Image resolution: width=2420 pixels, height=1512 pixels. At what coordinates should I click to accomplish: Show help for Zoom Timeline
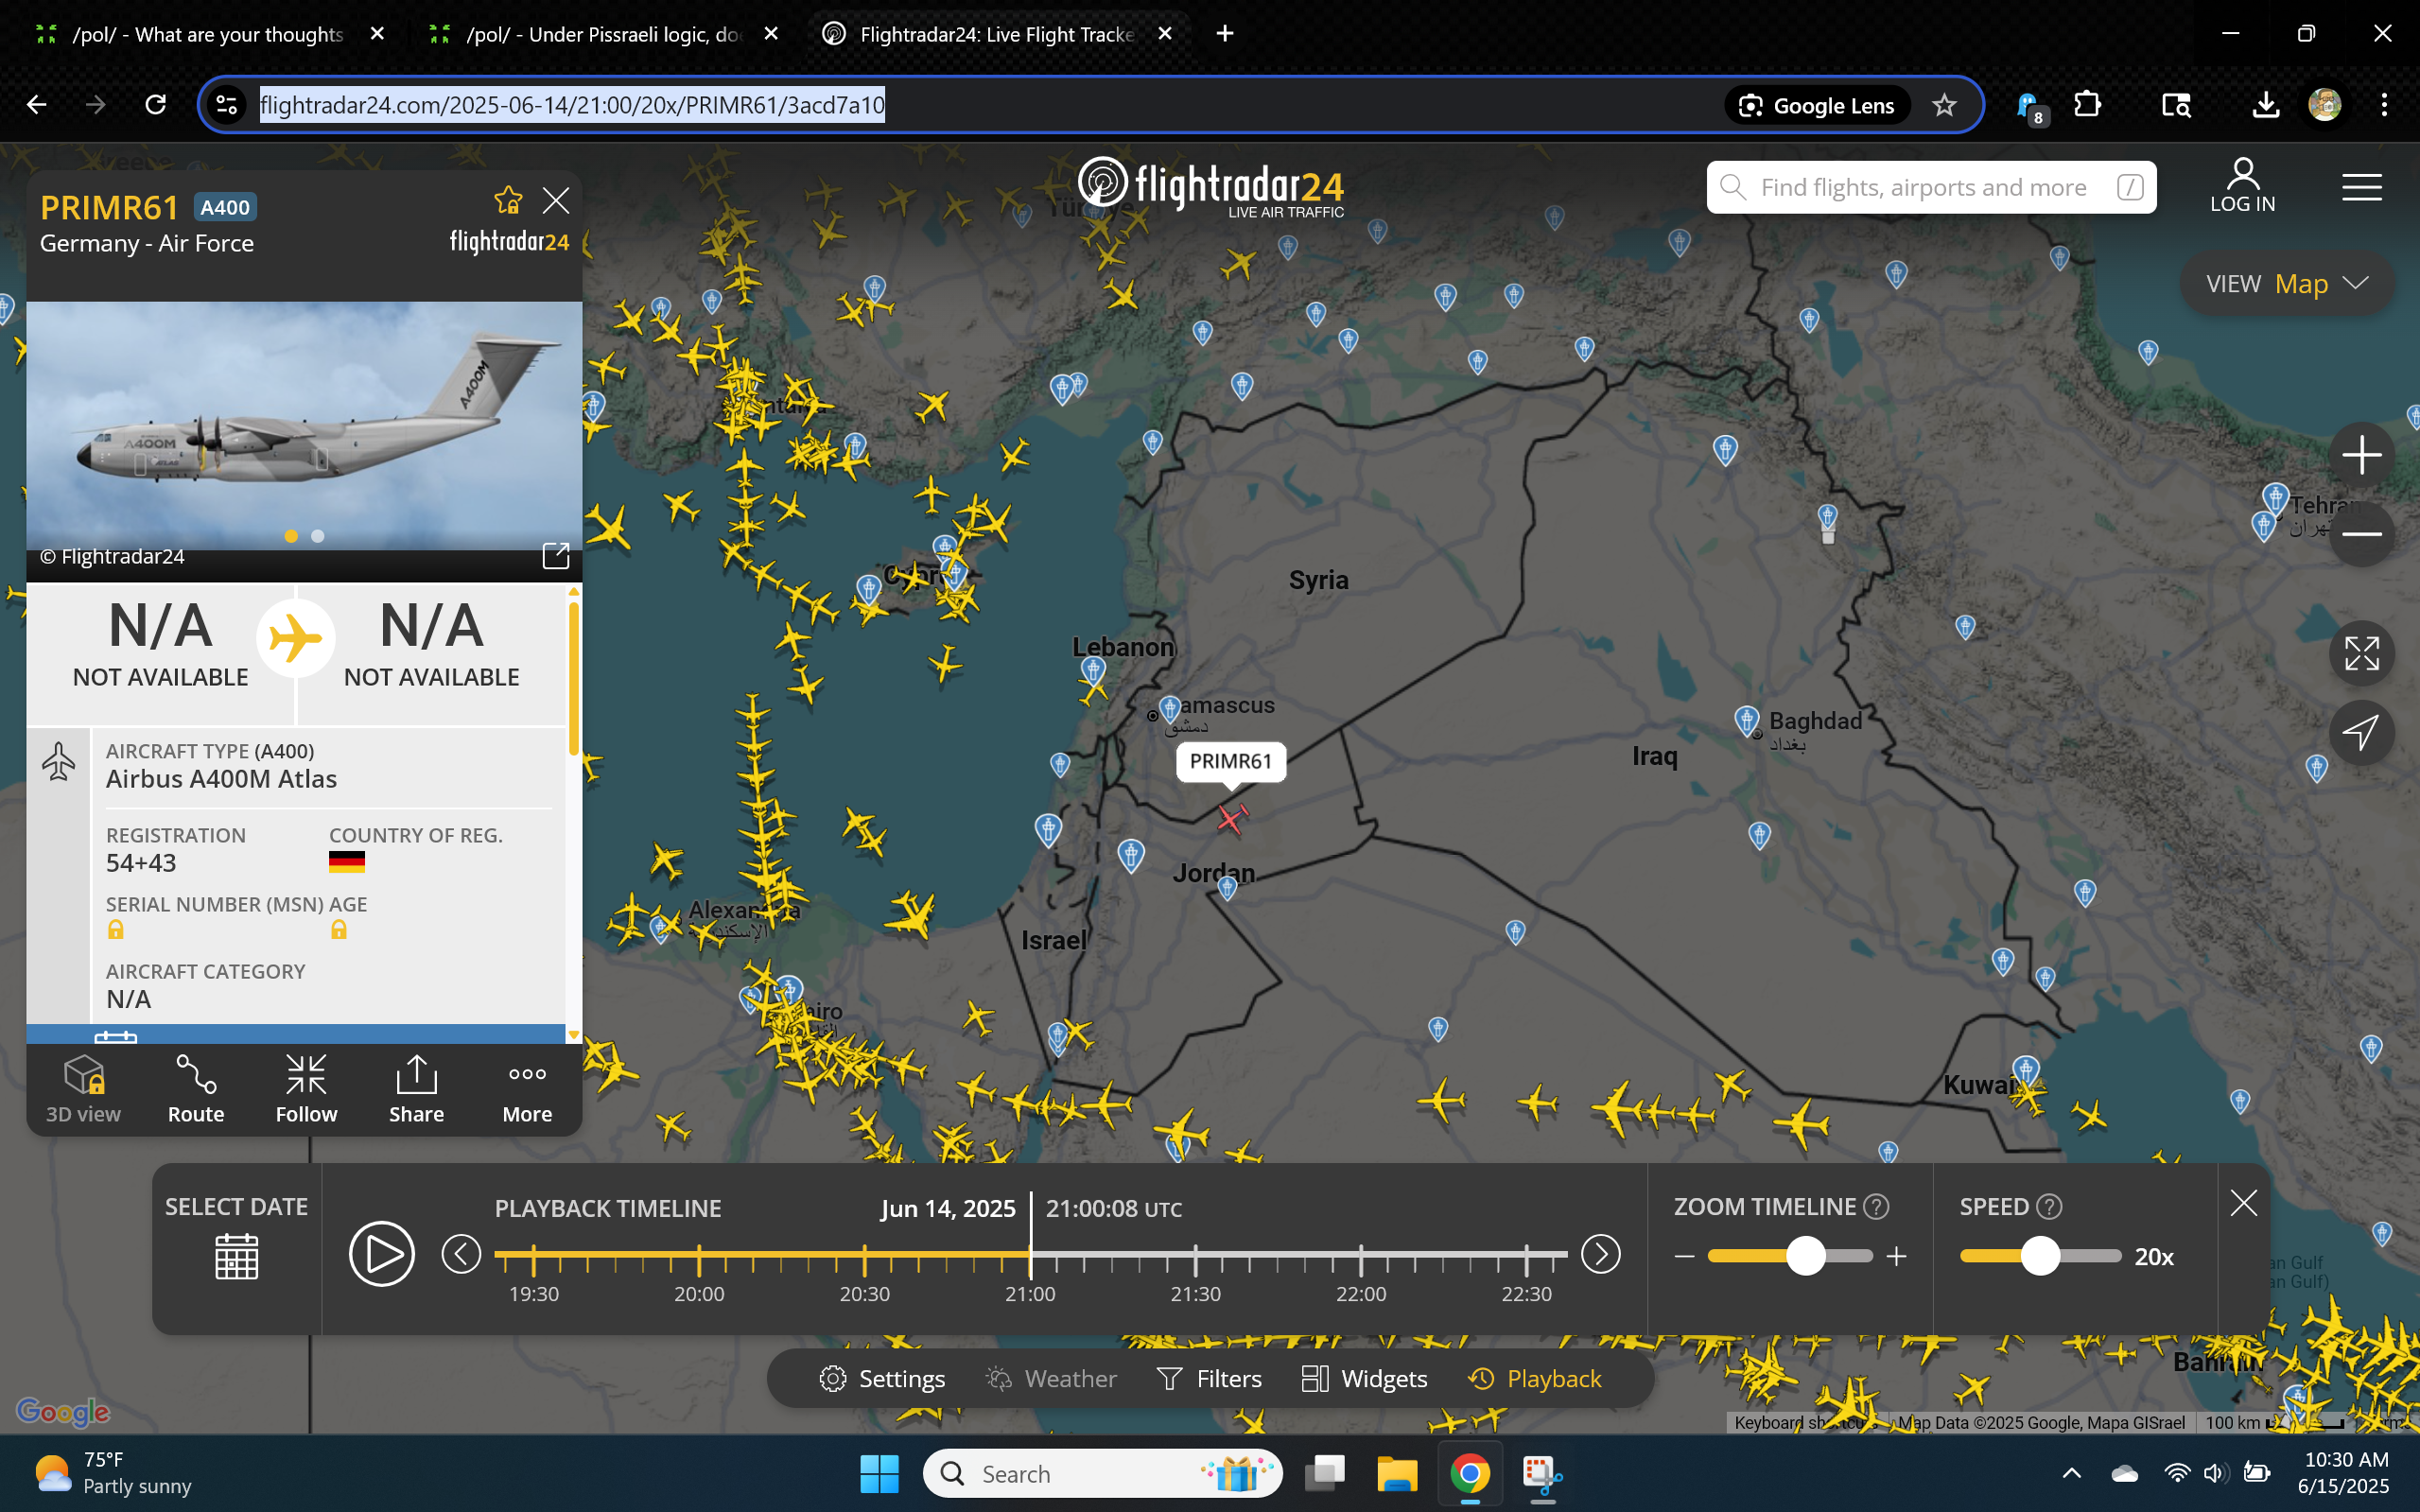tap(1877, 1207)
